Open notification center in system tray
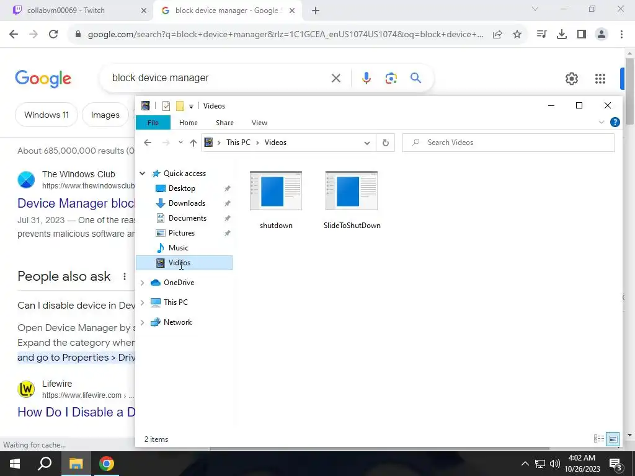 (616, 464)
